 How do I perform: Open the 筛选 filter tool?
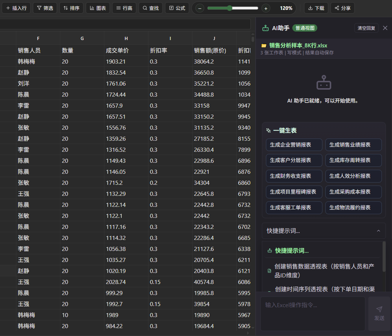pos(45,8)
